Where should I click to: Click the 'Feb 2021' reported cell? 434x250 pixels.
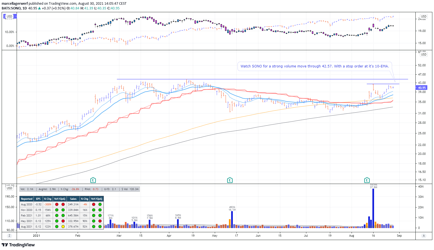pyautogui.click(x=27, y=216)
